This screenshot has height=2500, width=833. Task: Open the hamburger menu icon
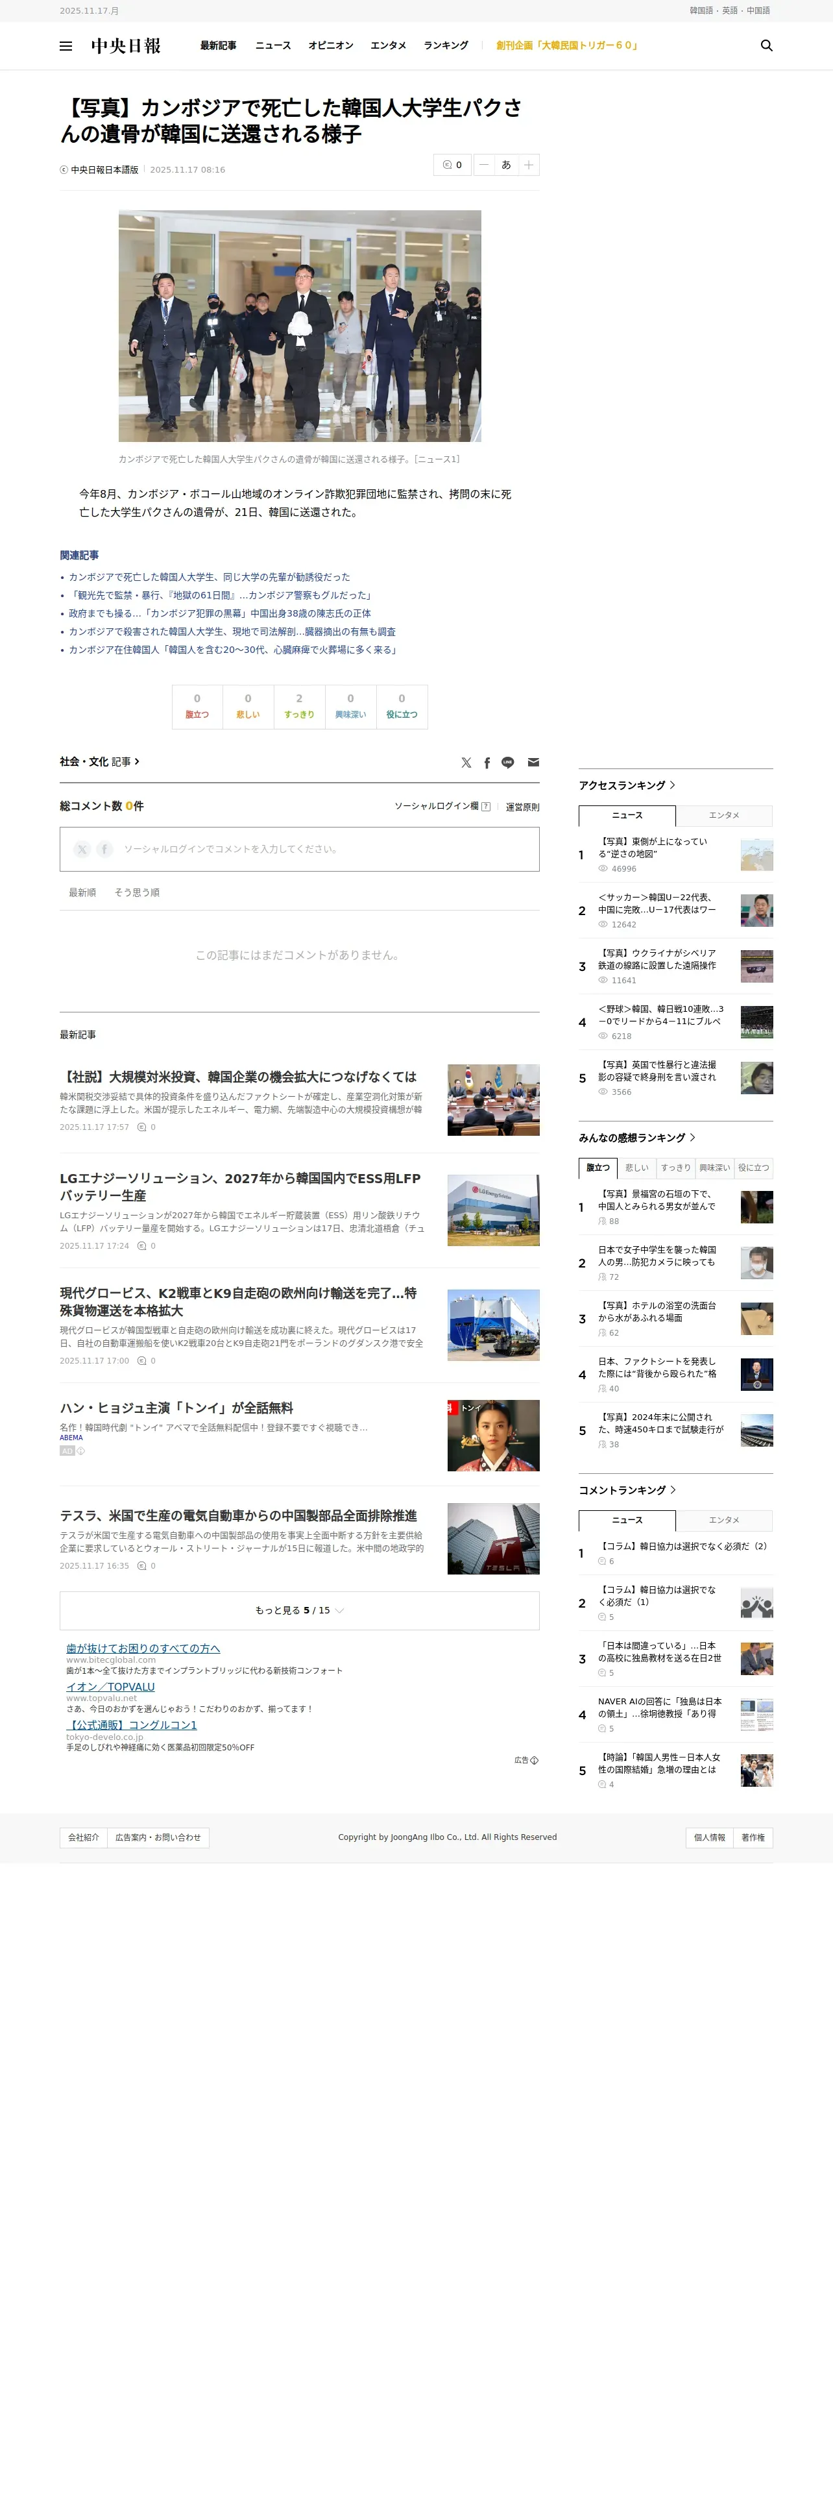(66, 45)
